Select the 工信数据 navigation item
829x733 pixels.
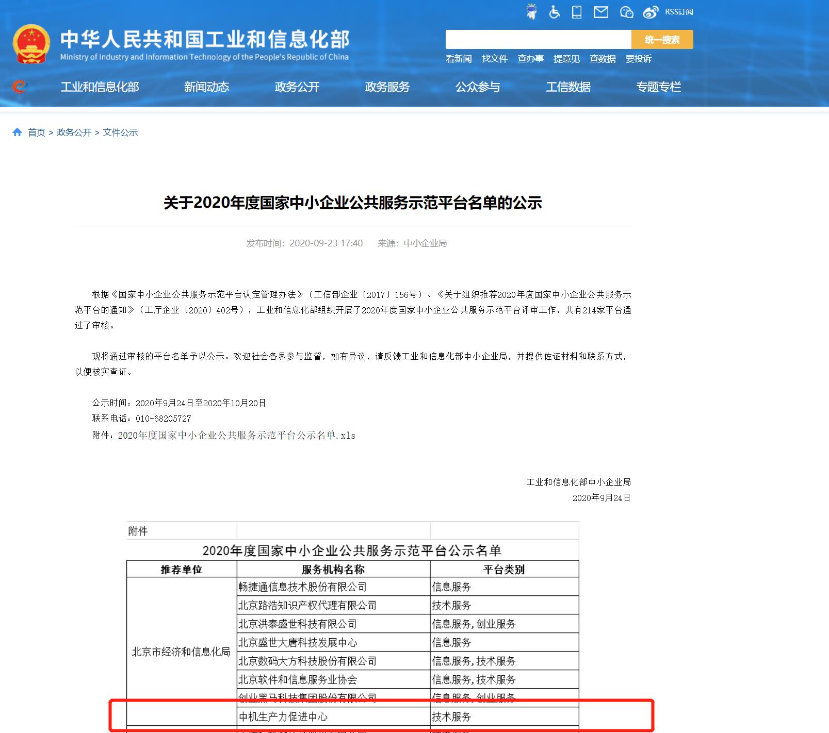(568, 87)
